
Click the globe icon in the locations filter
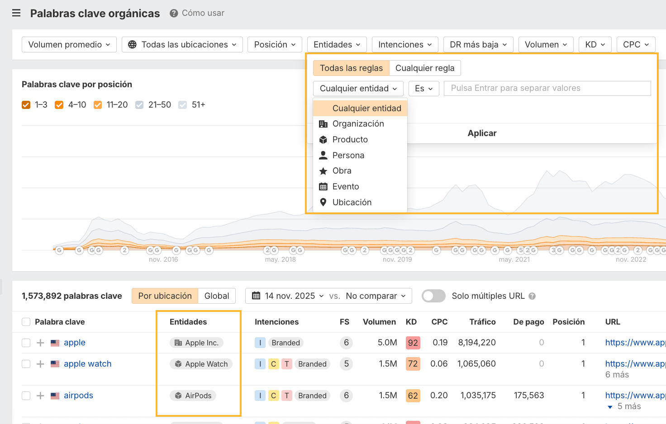133,44
